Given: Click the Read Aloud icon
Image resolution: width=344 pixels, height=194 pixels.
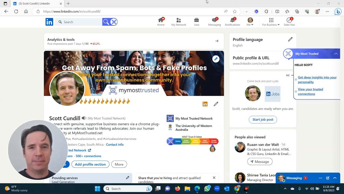Looking at the screenshot, I should pos(226,11).
